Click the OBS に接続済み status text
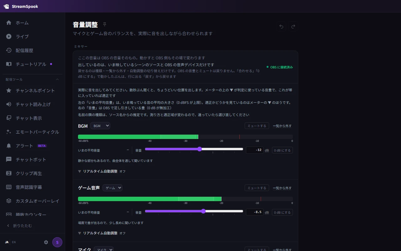 coord(281,67)
